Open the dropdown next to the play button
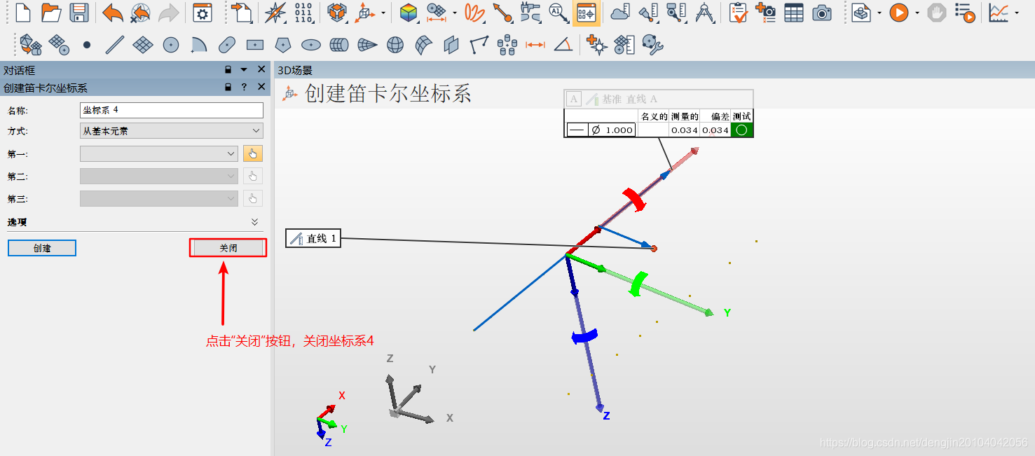The height and width of the screenshot is (456, 1035). coord(917,13)
